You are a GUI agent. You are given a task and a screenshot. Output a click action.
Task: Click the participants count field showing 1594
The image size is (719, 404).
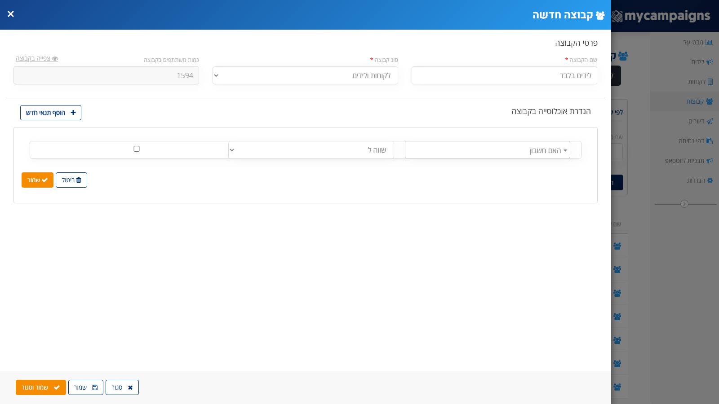(106, 75)
